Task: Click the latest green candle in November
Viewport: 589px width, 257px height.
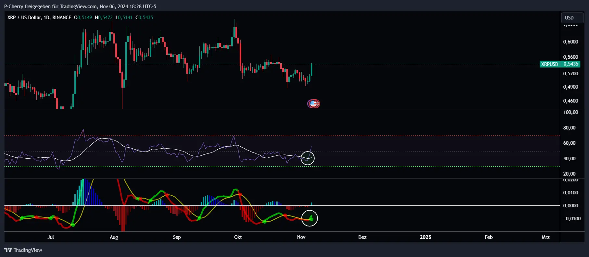Action: (311, 70)
